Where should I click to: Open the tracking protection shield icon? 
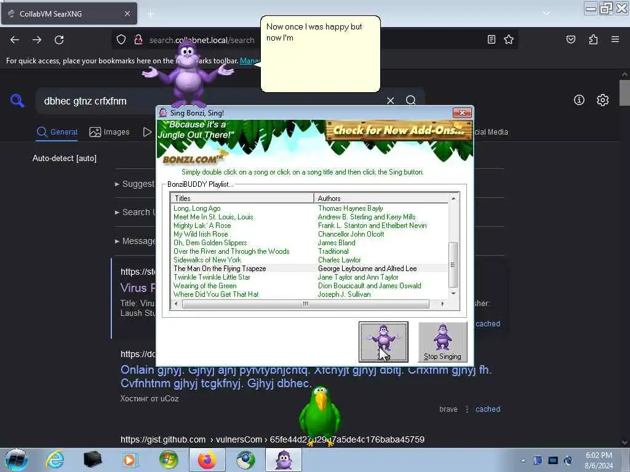tap(121, 40)
